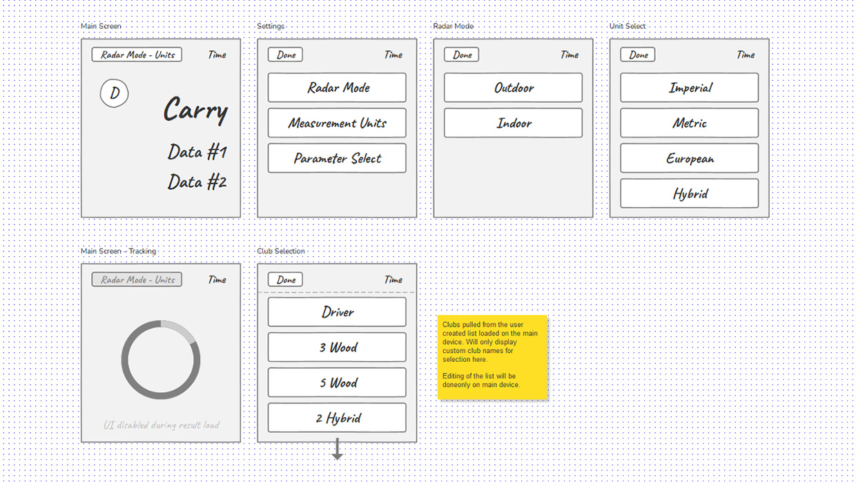Viewport: 856px width, 482px height.
Task: Choose Imperial units
Action: pyautogui.click(x=689, y=88)
